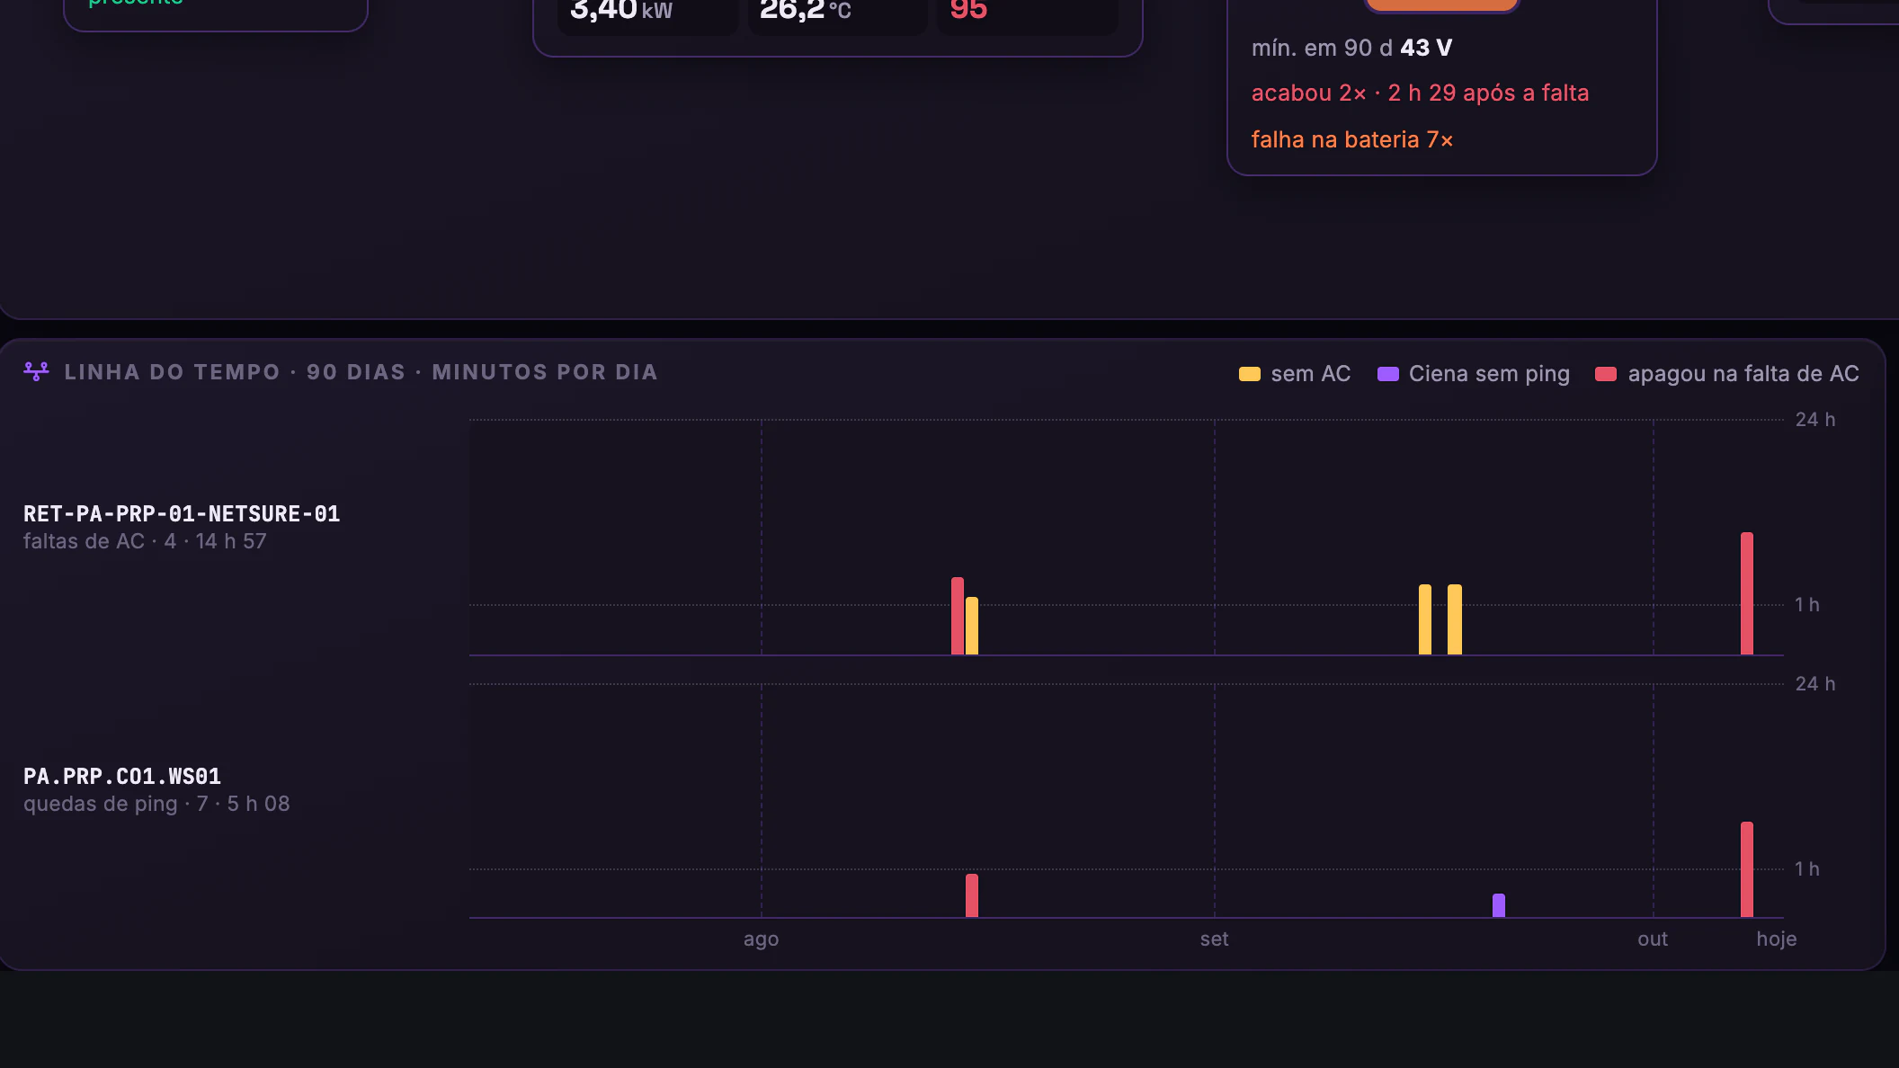
Task: Click 'faltas de AC · 4 · 14 h 57'
Action: click(145, 541)
